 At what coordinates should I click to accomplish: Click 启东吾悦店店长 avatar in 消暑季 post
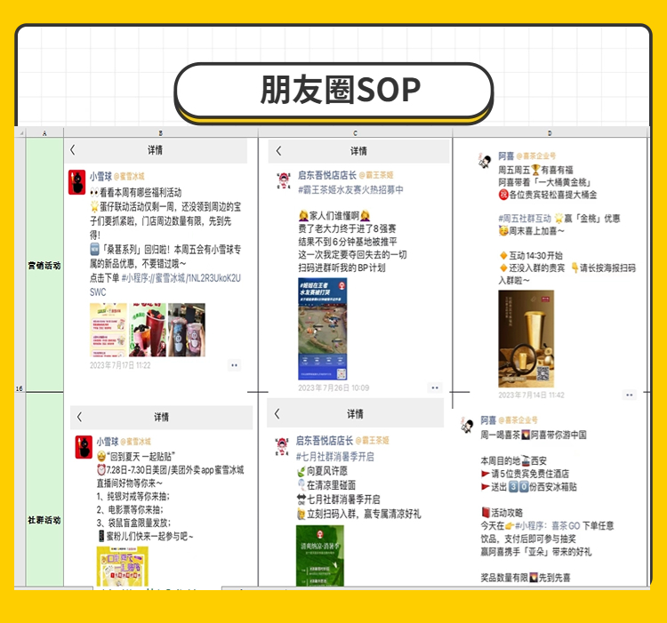click(282, 446)
